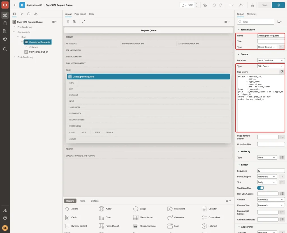287x233 pixels.
Task: Undo the last change
Action: [214, 5]
